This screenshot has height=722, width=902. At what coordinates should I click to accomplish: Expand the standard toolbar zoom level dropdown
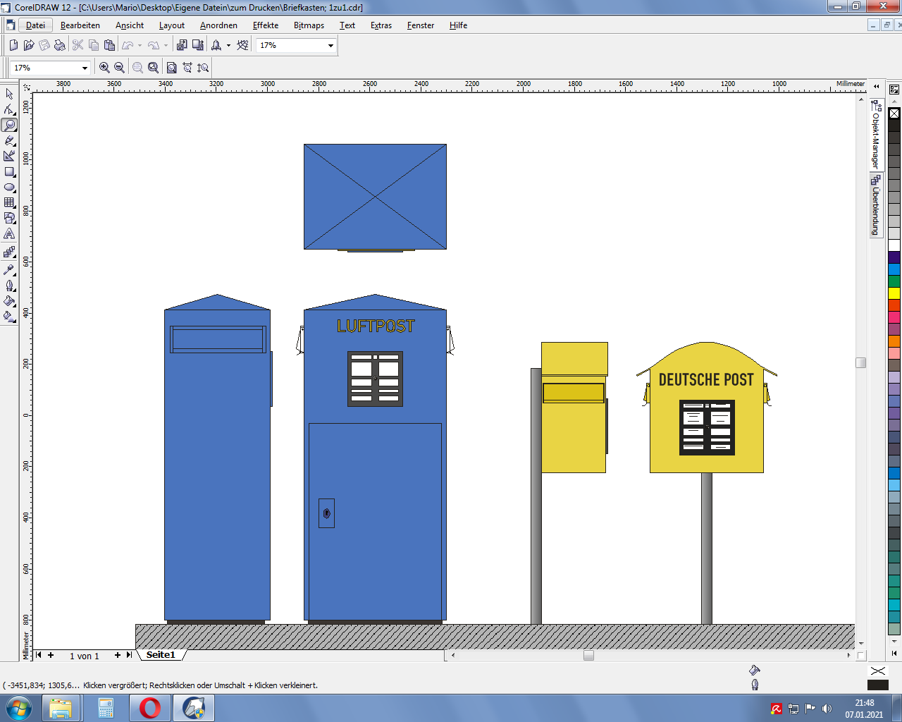click(330, 46)
